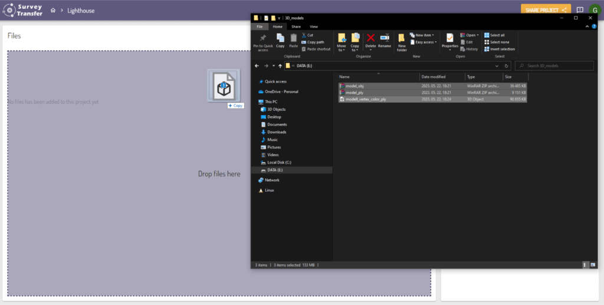Click Invert selection in ribbon
The height and width of the screenshot is (305, 604).
coord(500,49)
